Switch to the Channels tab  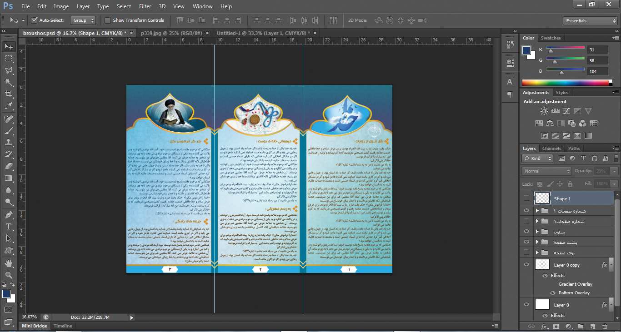(x=551, y=149)
